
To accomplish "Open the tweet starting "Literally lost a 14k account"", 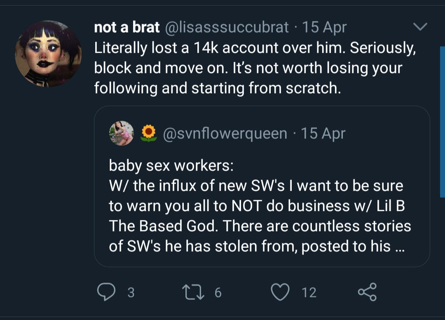I will click(x=255, y=68).
